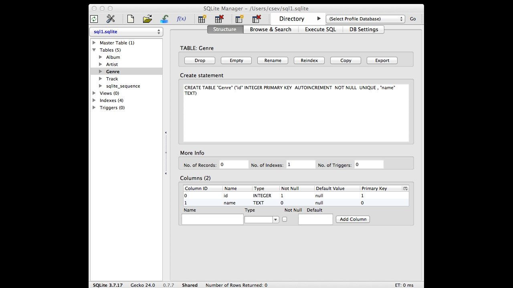The width and height of the screenshot is (513, 288).
Task: Open the f(x) user-defined functions icon
Action: (181, 19)
